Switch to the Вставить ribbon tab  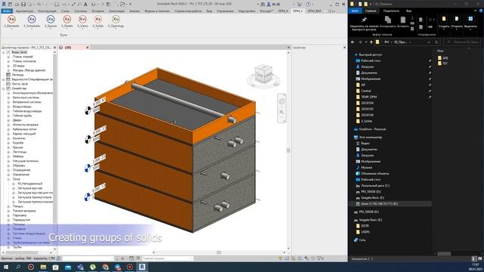[x=98, y=11]
